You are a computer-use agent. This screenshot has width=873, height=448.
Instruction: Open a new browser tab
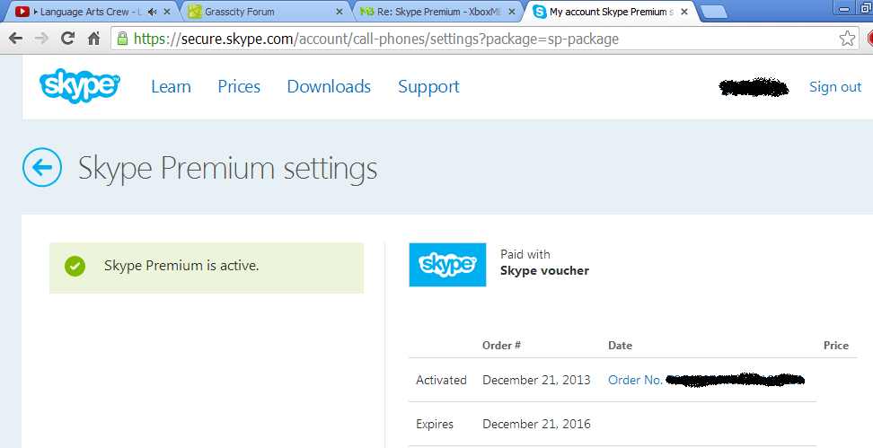point(713,13)
